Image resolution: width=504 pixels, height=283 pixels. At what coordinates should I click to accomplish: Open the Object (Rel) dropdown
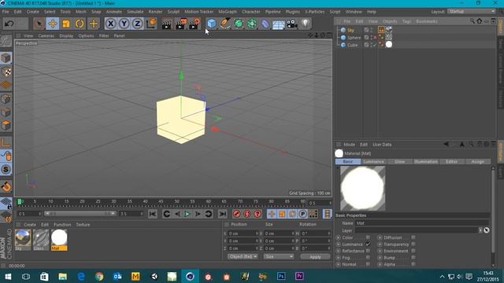pyautogui.click(x=243, y=257)
